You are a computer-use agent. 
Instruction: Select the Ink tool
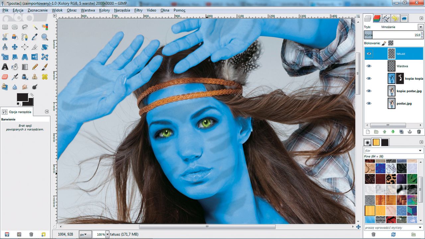[25, 77]
